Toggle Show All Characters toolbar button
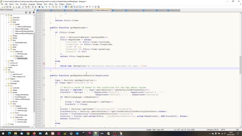The image size is (242, 136). [63, 7]
